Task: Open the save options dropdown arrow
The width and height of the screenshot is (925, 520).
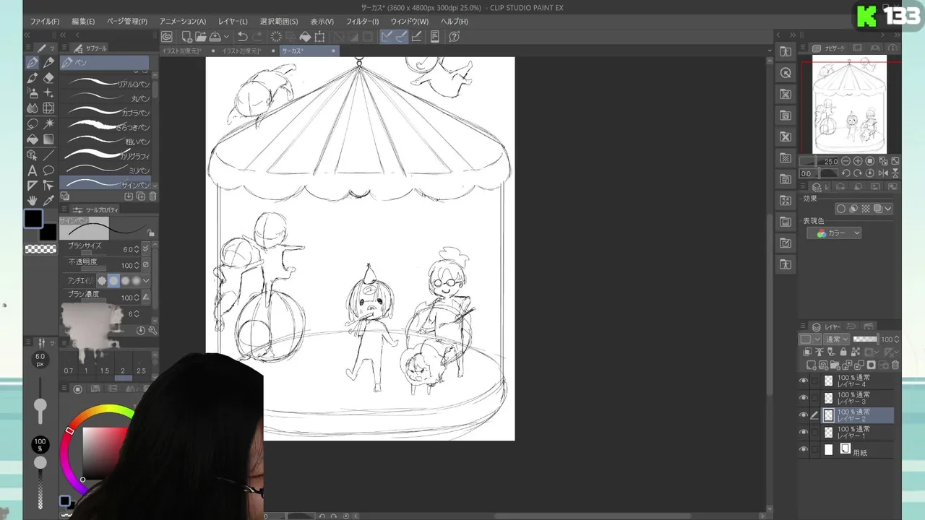Action: (x=226, y=37)
